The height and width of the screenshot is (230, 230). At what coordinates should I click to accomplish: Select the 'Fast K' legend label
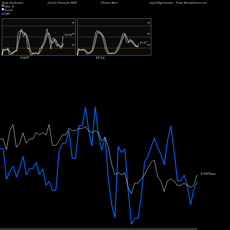[x=9, y=10]
